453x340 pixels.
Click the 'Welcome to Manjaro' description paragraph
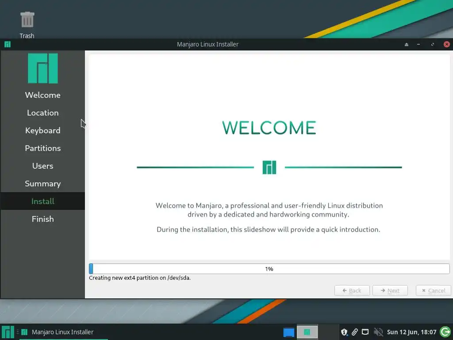point(269,210)
